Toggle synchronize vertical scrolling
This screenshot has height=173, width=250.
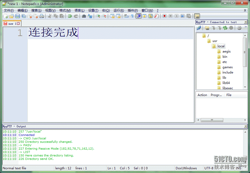pyautogui.click(x=112, y=16)
